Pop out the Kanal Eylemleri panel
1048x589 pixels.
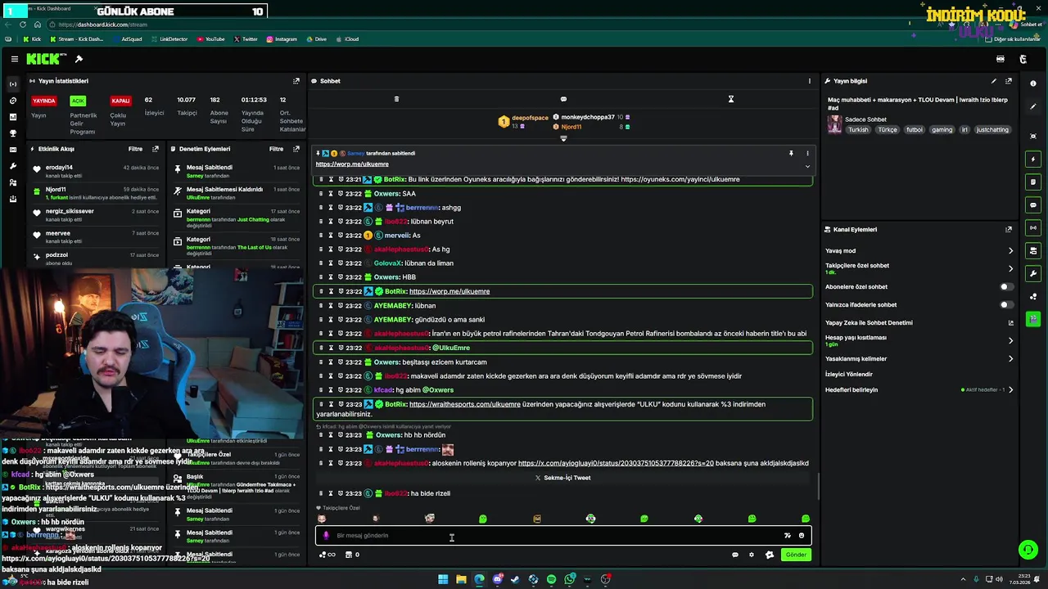(x=1009, y=230)
